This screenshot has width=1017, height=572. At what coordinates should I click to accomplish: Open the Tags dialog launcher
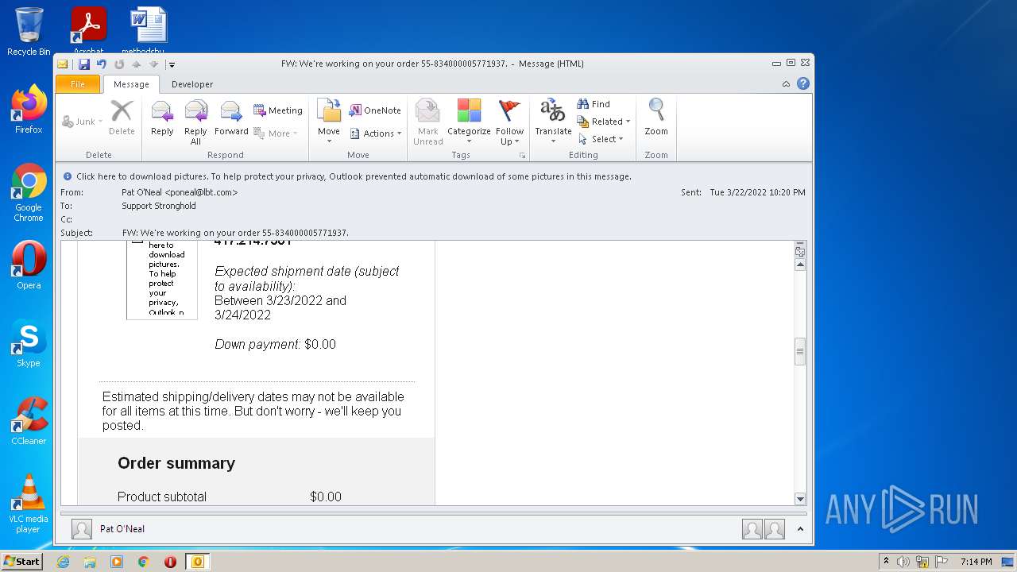point(522,155)
